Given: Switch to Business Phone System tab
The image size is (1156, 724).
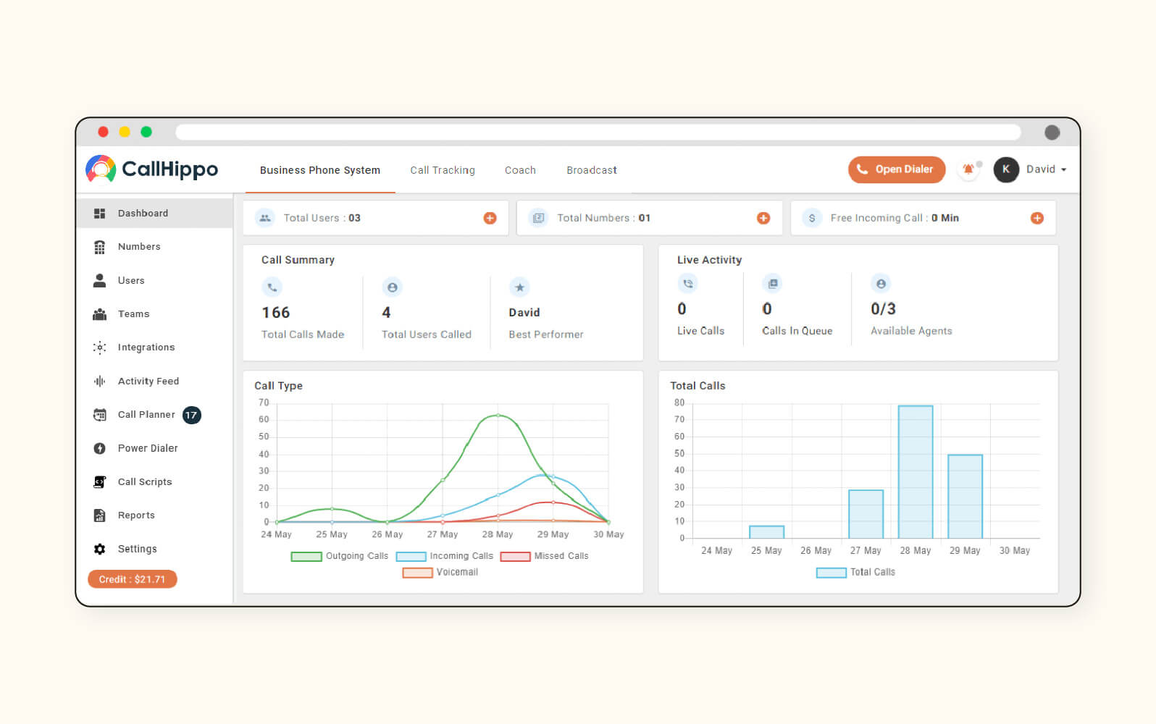Looking at the screenshot, I should pyautogui.click(x=320, y=170).
